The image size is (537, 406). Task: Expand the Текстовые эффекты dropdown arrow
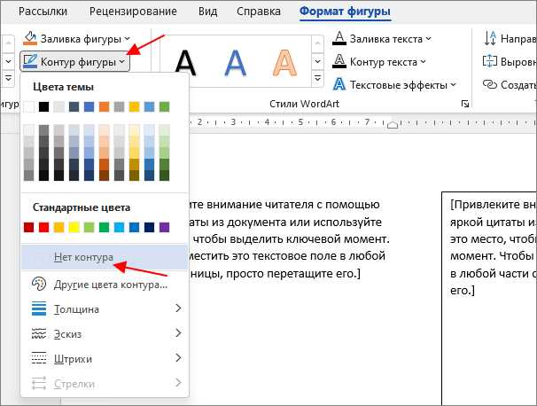453,84
